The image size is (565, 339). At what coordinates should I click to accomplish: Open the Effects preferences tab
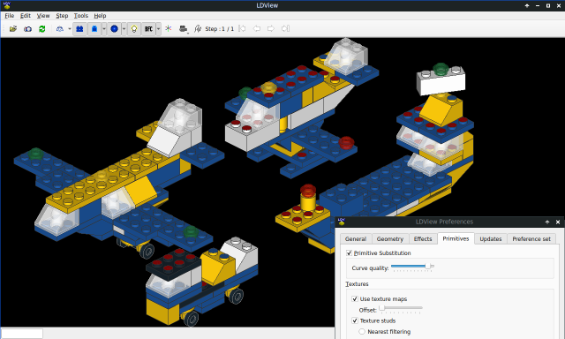[423, 239]
